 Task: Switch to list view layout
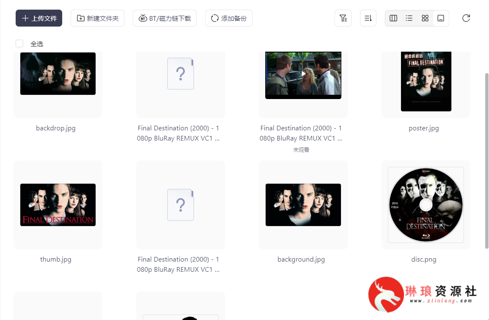click(x=409, y=18)
